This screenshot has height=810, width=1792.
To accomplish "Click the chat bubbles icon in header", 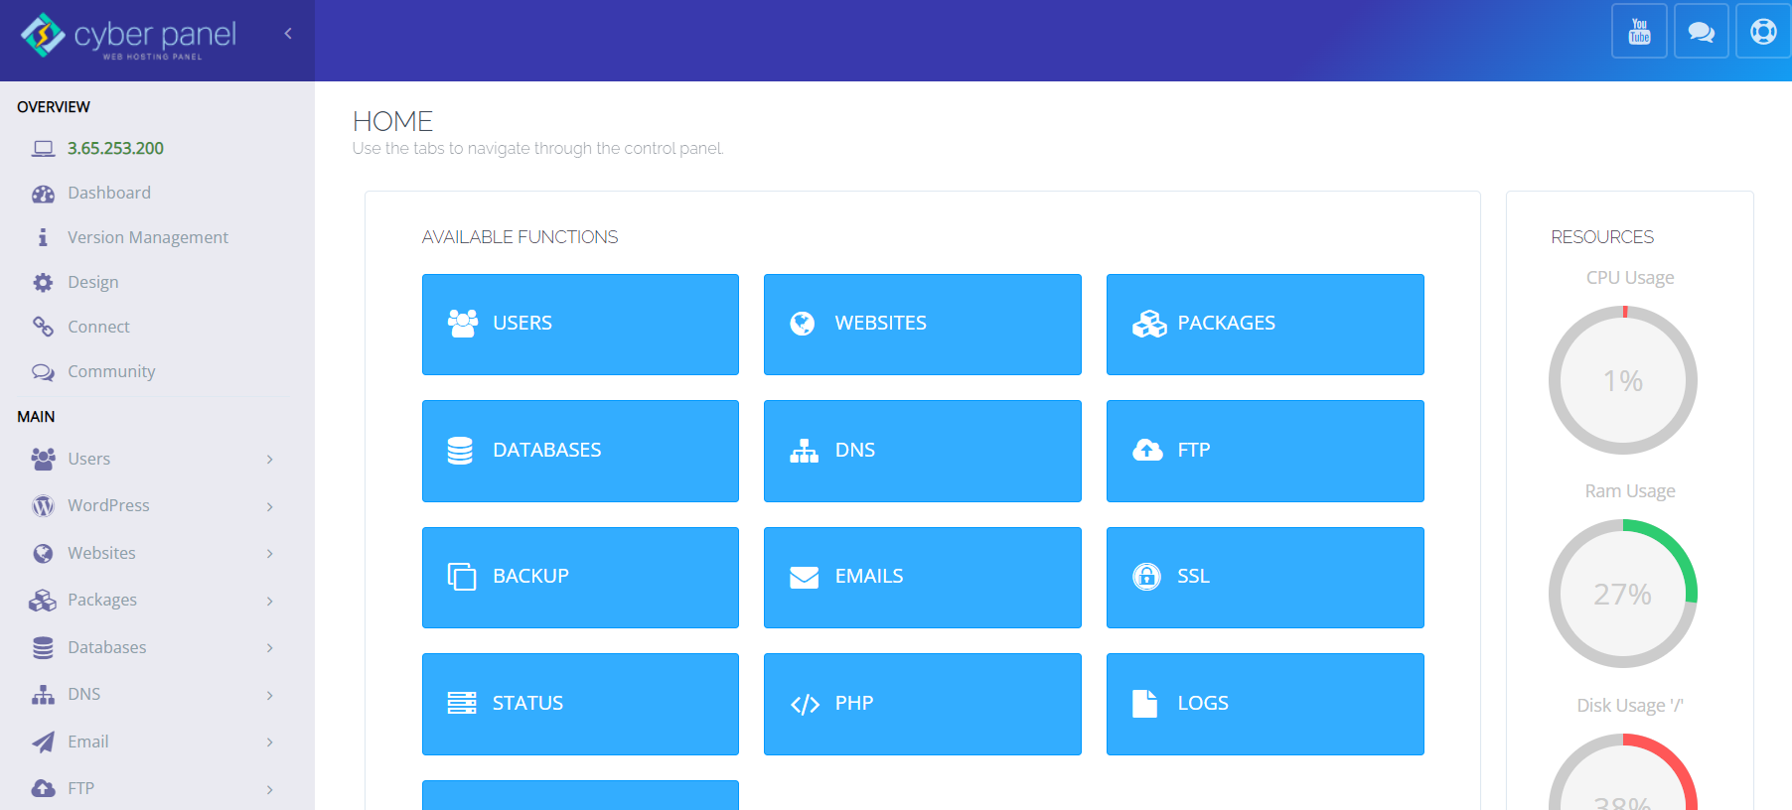I will (1701, 32).
